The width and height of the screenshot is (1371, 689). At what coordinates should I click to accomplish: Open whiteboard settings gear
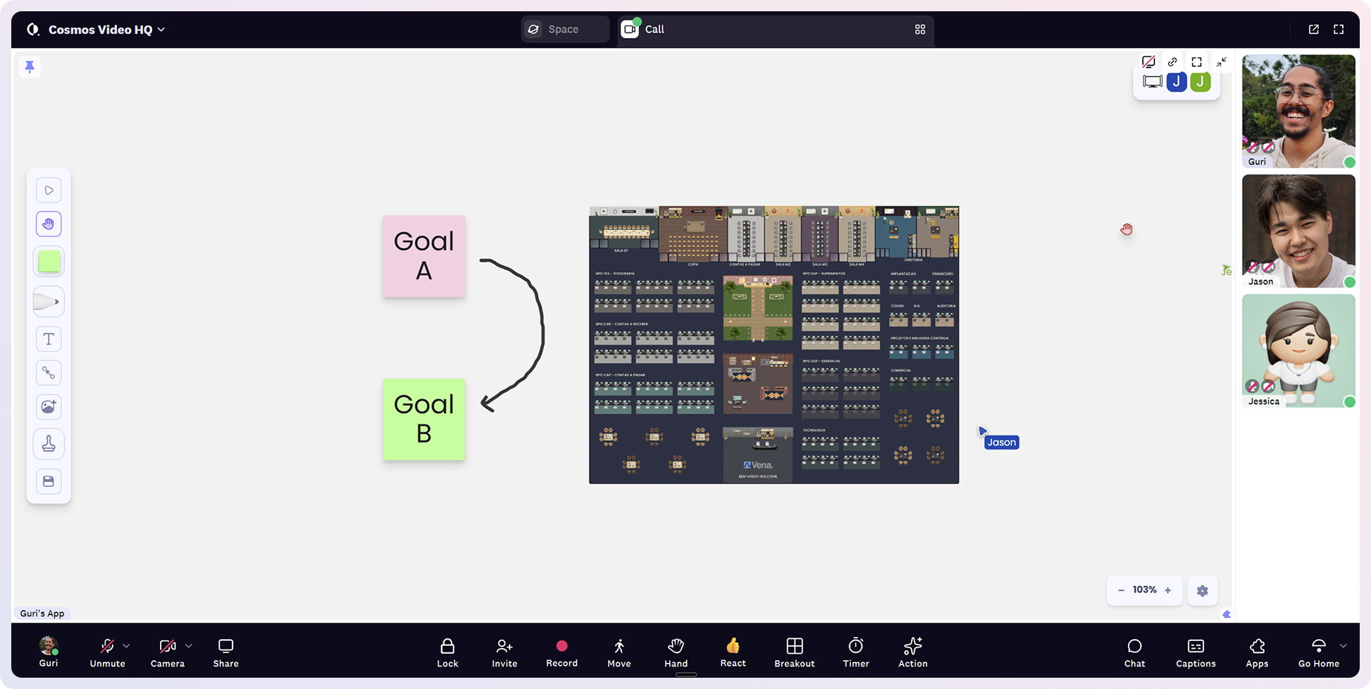[x=1203, y=591]
